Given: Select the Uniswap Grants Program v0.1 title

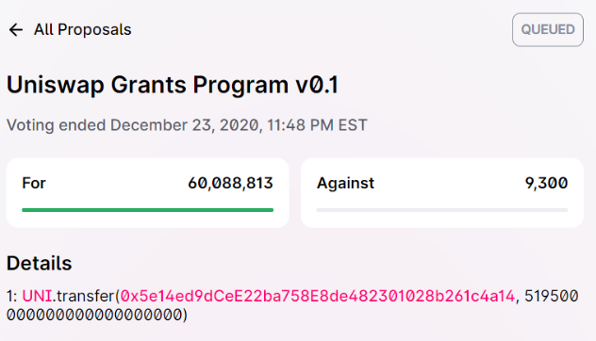Looking at the screenshot, I should pyautogui.click(x=173, y=85).
